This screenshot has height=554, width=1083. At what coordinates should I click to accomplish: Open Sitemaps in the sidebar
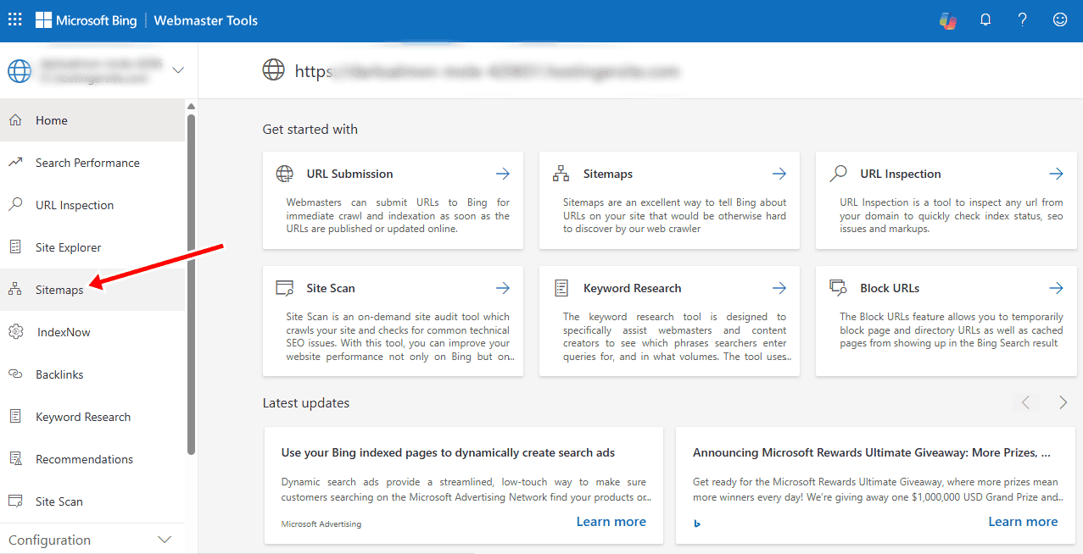tap(92, 290)
